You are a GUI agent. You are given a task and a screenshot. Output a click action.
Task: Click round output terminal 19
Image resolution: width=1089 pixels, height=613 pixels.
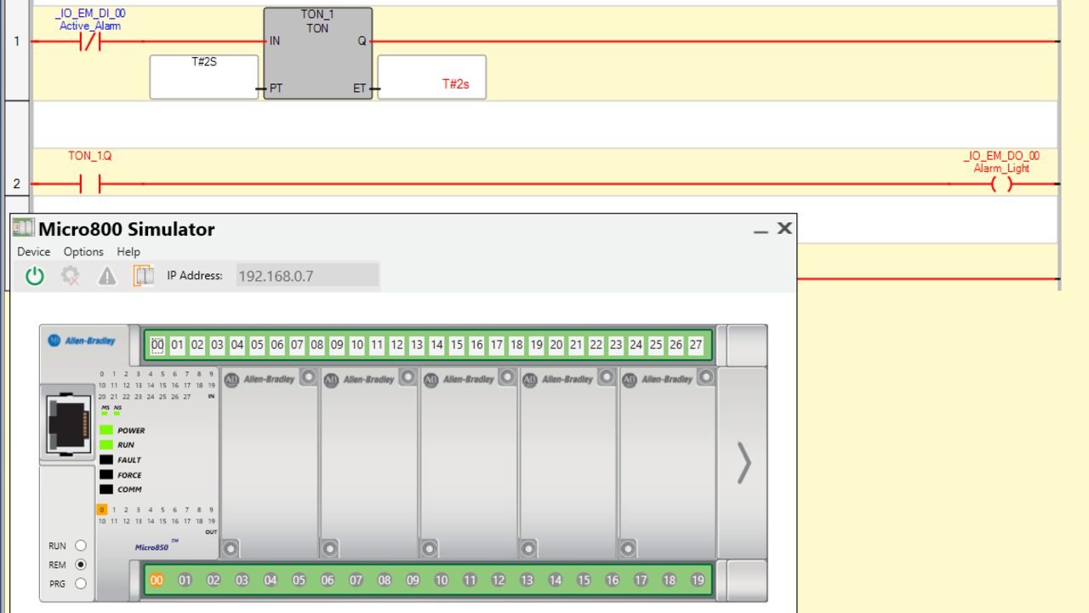[698, 581]
